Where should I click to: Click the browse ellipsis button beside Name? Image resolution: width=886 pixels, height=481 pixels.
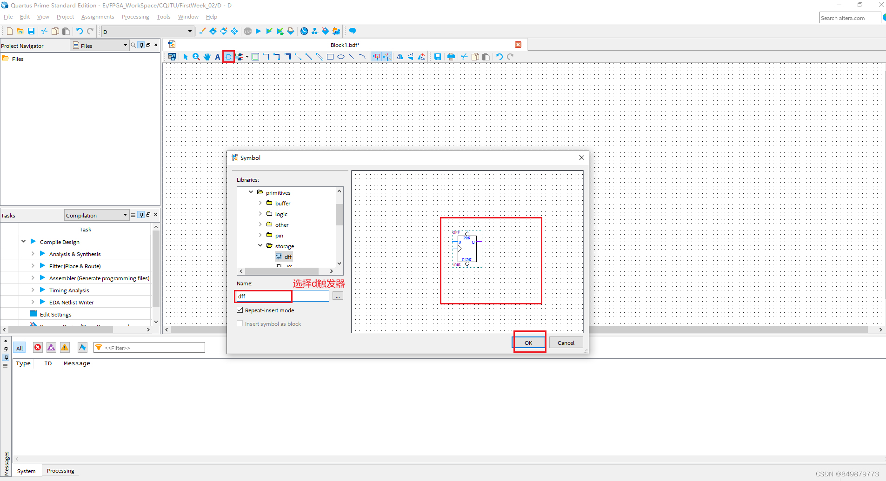point(338,296)
